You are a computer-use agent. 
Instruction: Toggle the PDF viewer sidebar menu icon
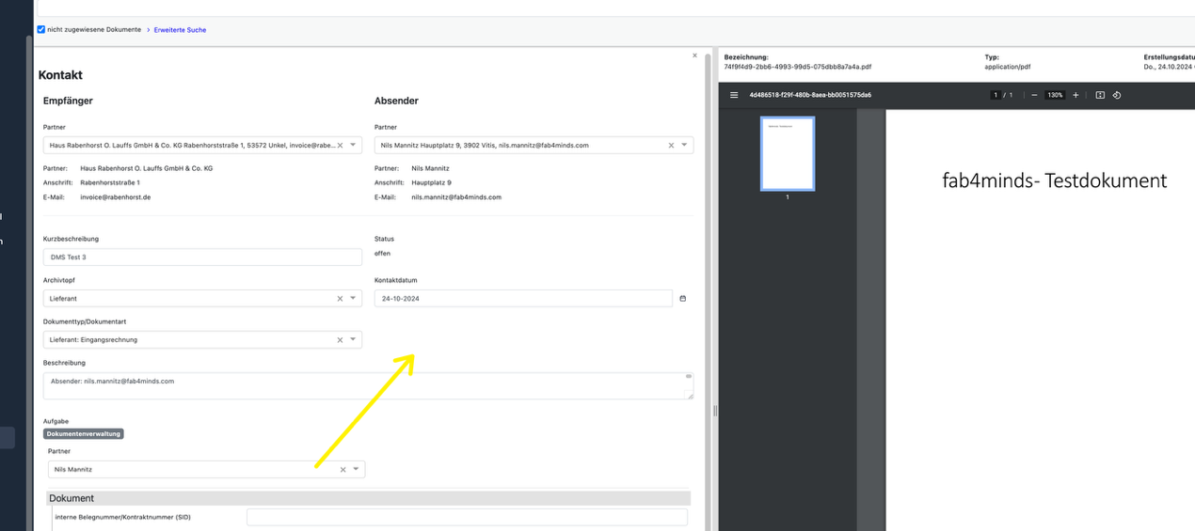tap(734, 95)
